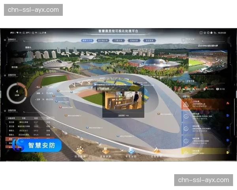This screenshot has height=190, width=237.
Task: Toggle the 摄像头 alarm filter in 设备告警
Action: 197,89
